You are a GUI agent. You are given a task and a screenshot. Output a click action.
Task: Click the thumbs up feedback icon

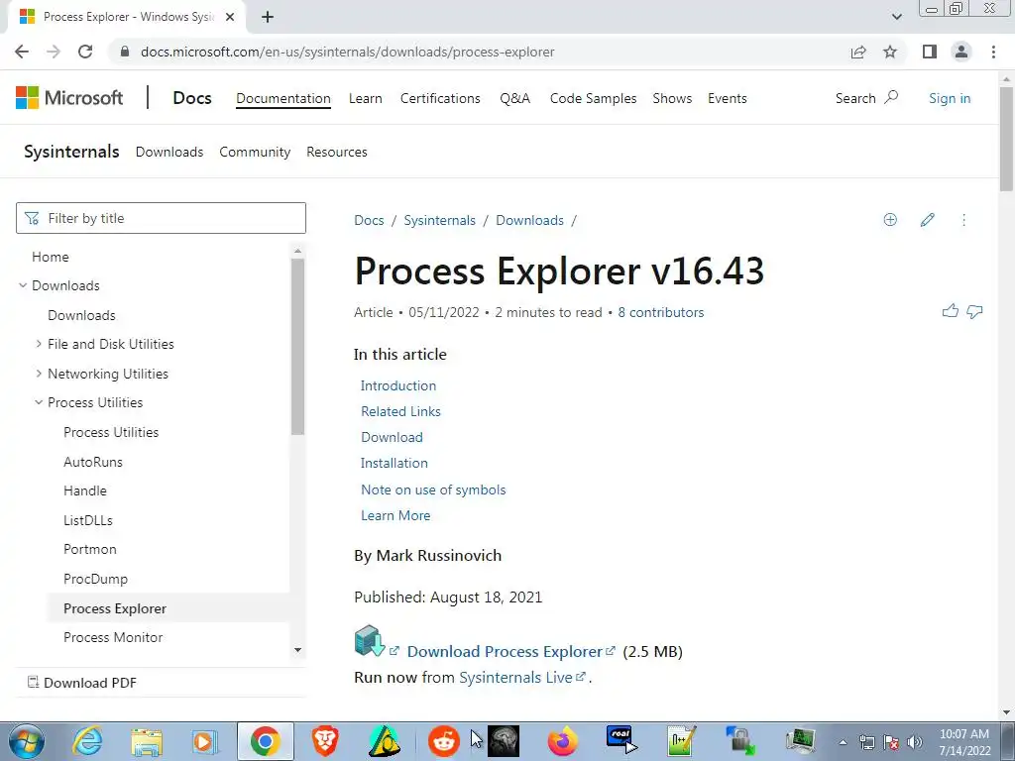[x=951, y=311]
